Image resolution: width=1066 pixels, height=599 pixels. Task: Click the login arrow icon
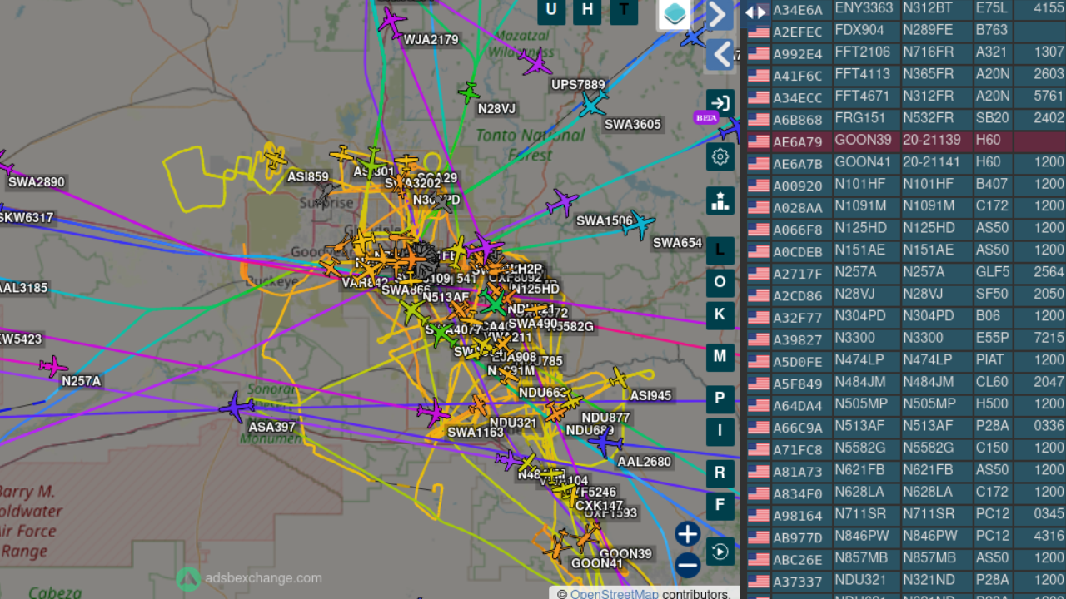720,104
